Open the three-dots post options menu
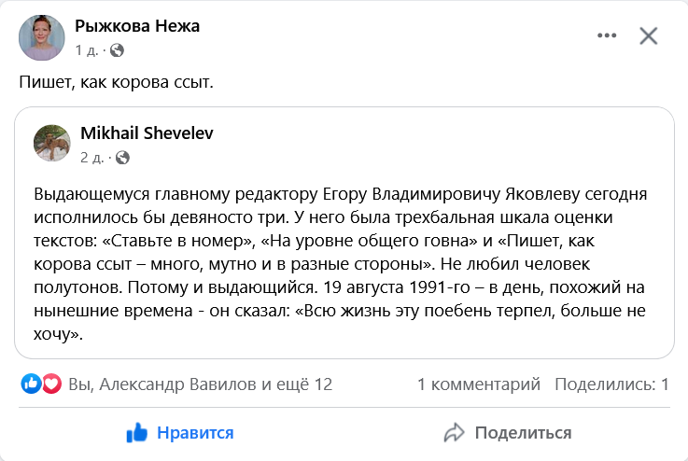The width and height of the screenshot is (688, 461). pyautogui.click(x=607, y=36)
